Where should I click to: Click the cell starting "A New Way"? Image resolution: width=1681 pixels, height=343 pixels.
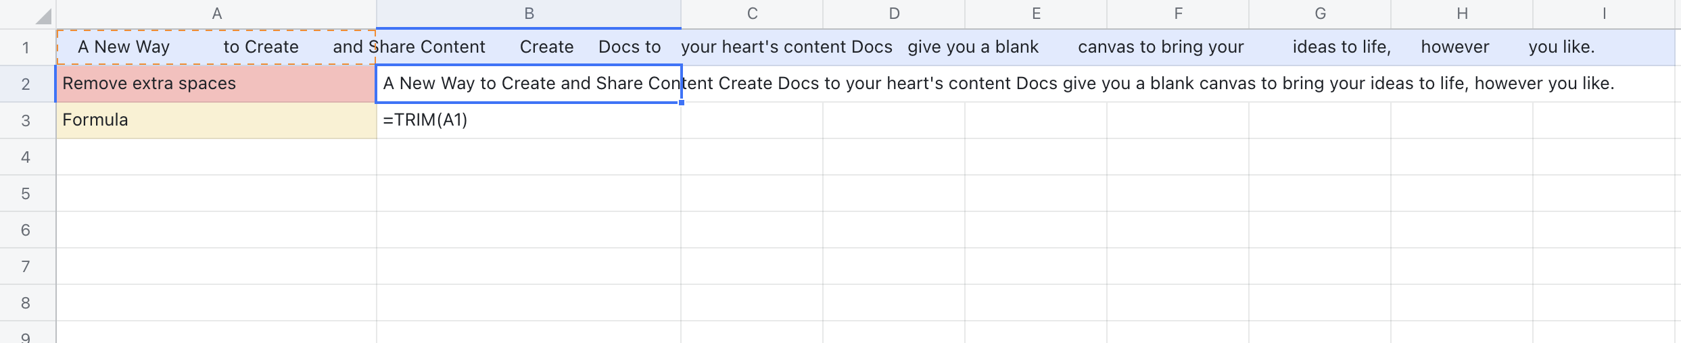(x=216, y=47)
